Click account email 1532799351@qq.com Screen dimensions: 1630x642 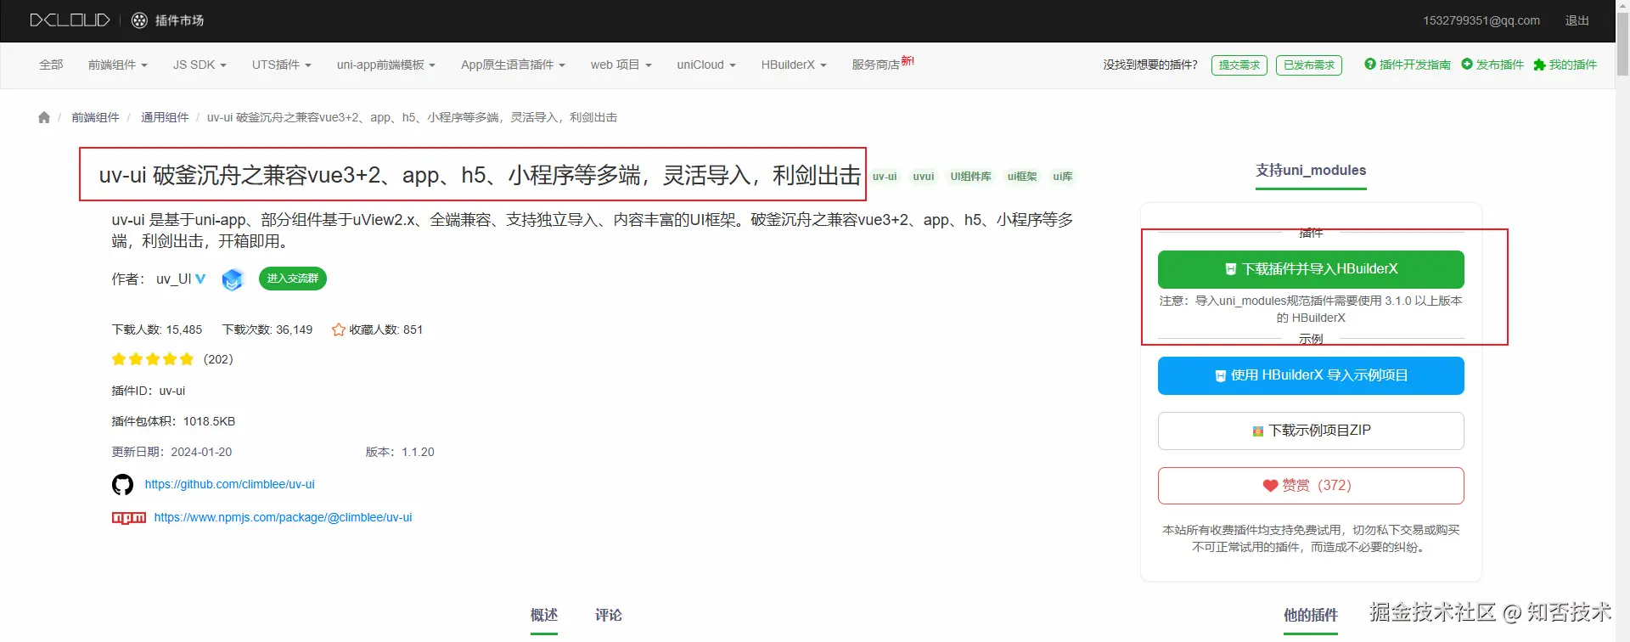click(x=1481, y=20)
